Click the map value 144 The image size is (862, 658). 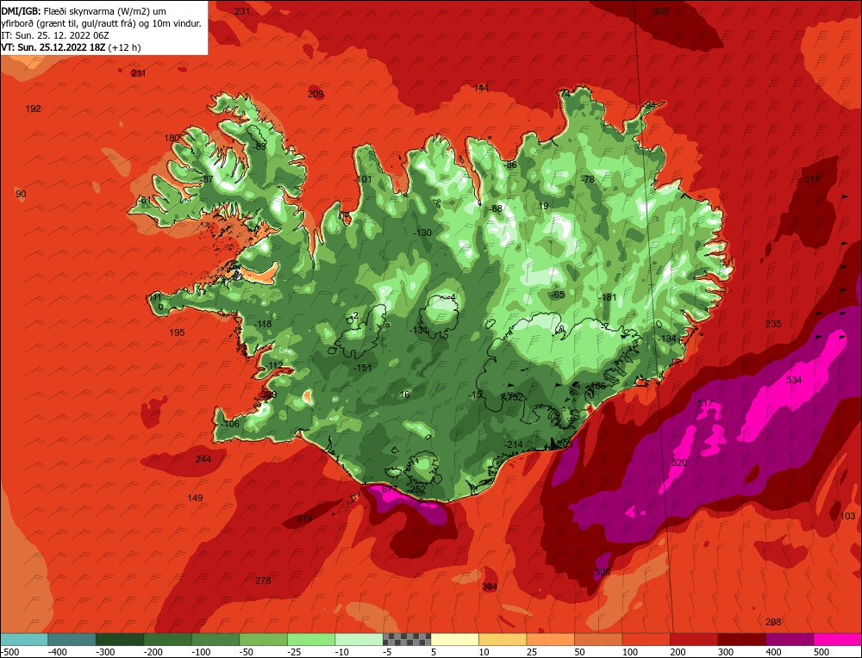481,88
